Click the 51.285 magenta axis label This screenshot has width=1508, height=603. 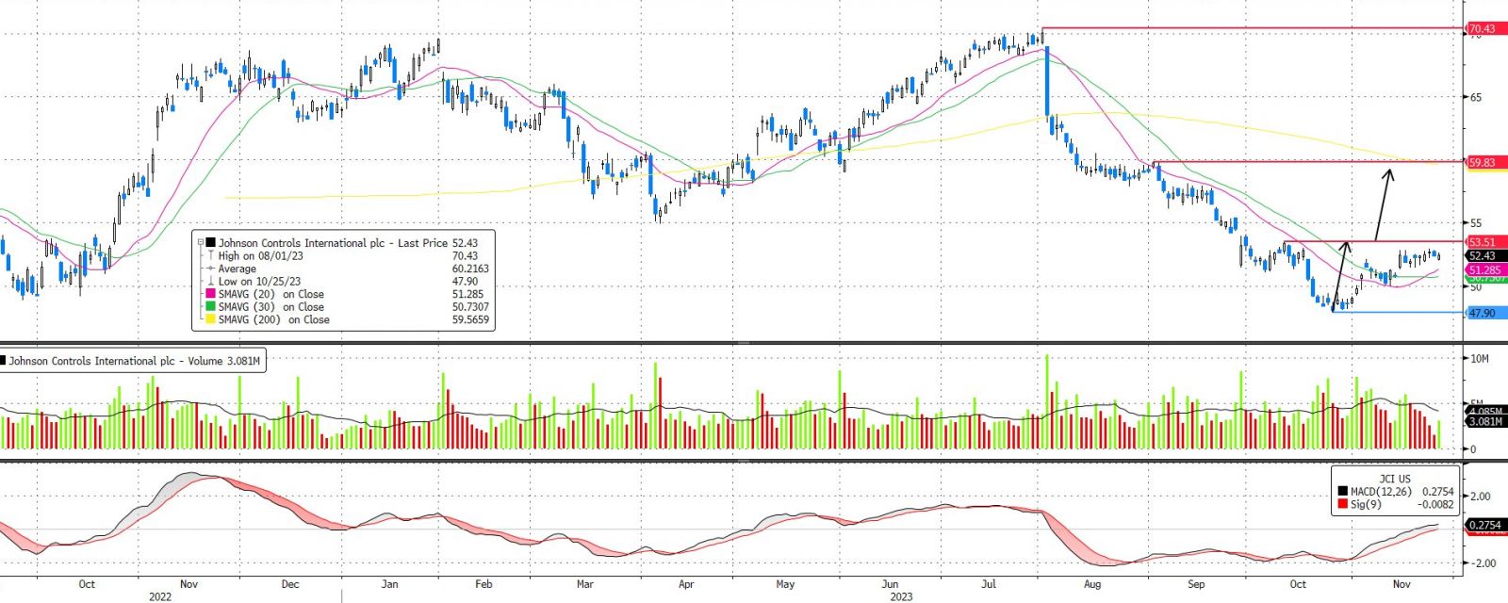[x=1484, y=269]
